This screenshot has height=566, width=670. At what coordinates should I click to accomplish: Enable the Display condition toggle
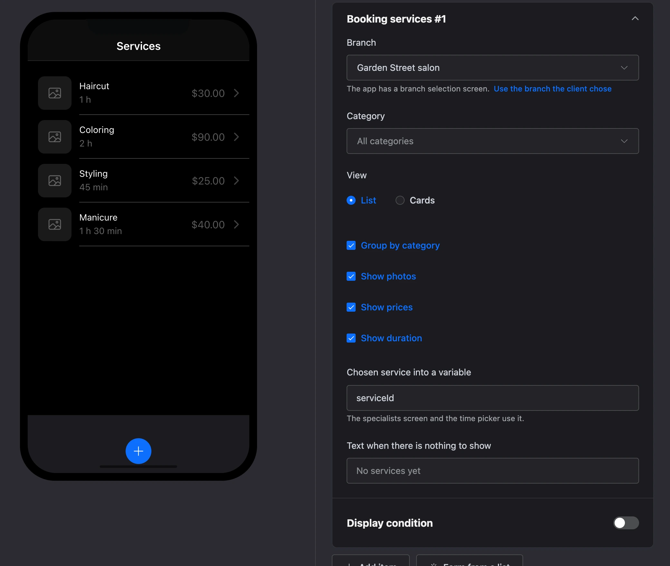(x=626, y=523)
